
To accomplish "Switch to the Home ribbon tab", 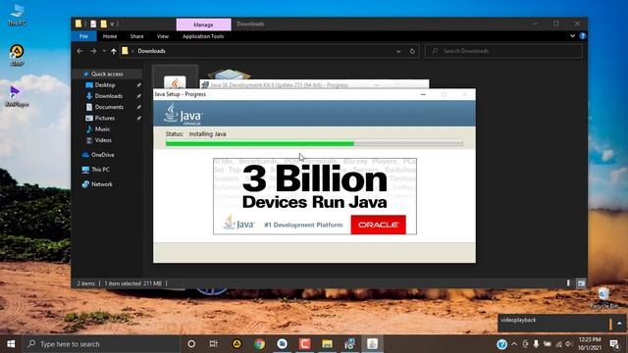I will click(x=110, y=36).
